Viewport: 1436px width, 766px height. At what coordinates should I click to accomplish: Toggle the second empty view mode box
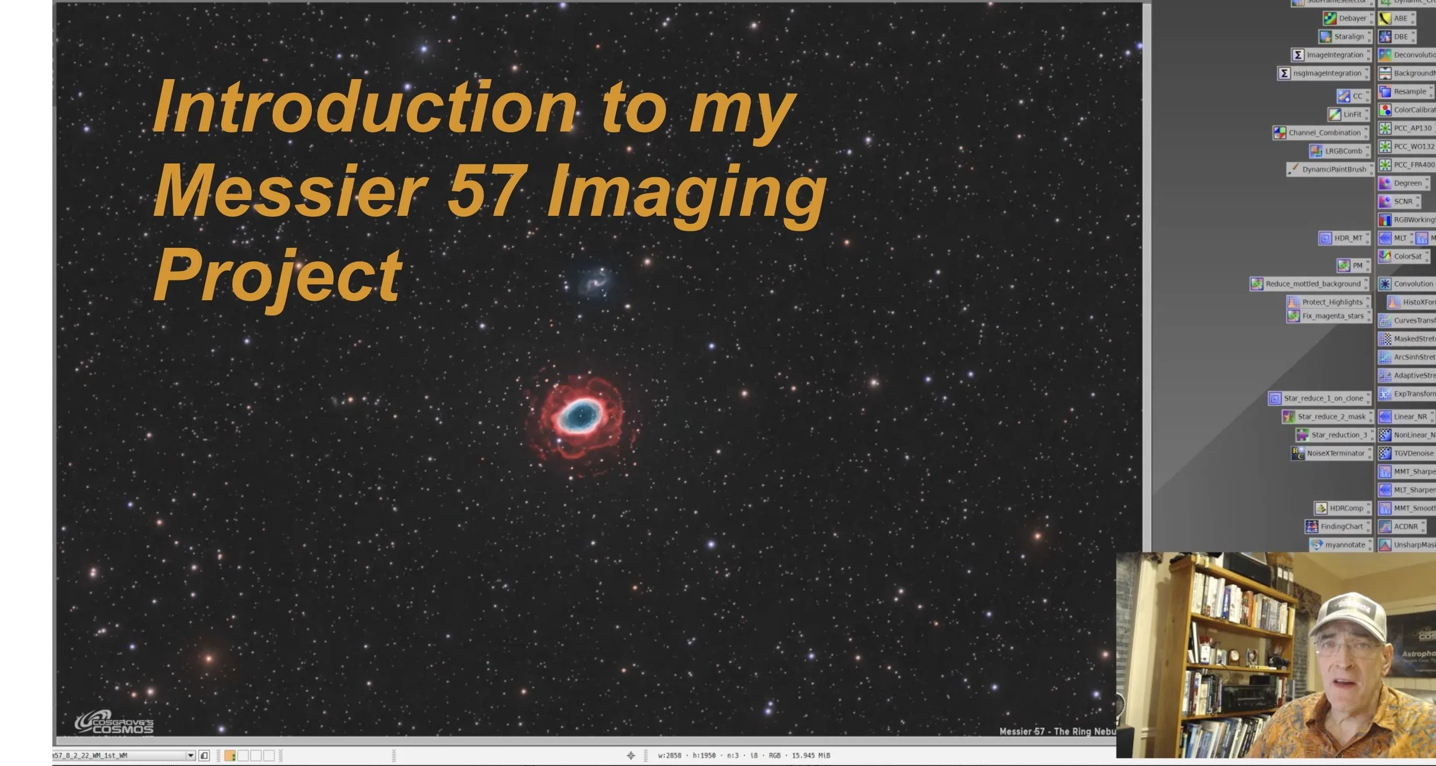tap(256, 756)
